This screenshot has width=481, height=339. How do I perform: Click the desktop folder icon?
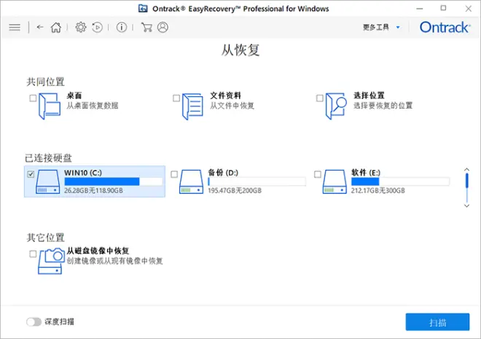tap(50, 106)
